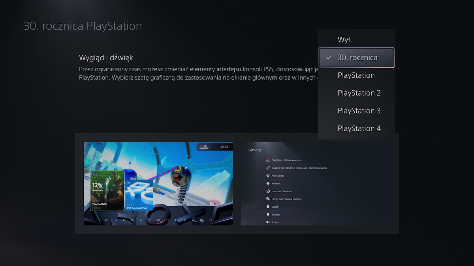Image resolution: width=474 pixels, height=266 pixels.
Task: Click the music note icon in the control bar
Action: click(141, 220)
